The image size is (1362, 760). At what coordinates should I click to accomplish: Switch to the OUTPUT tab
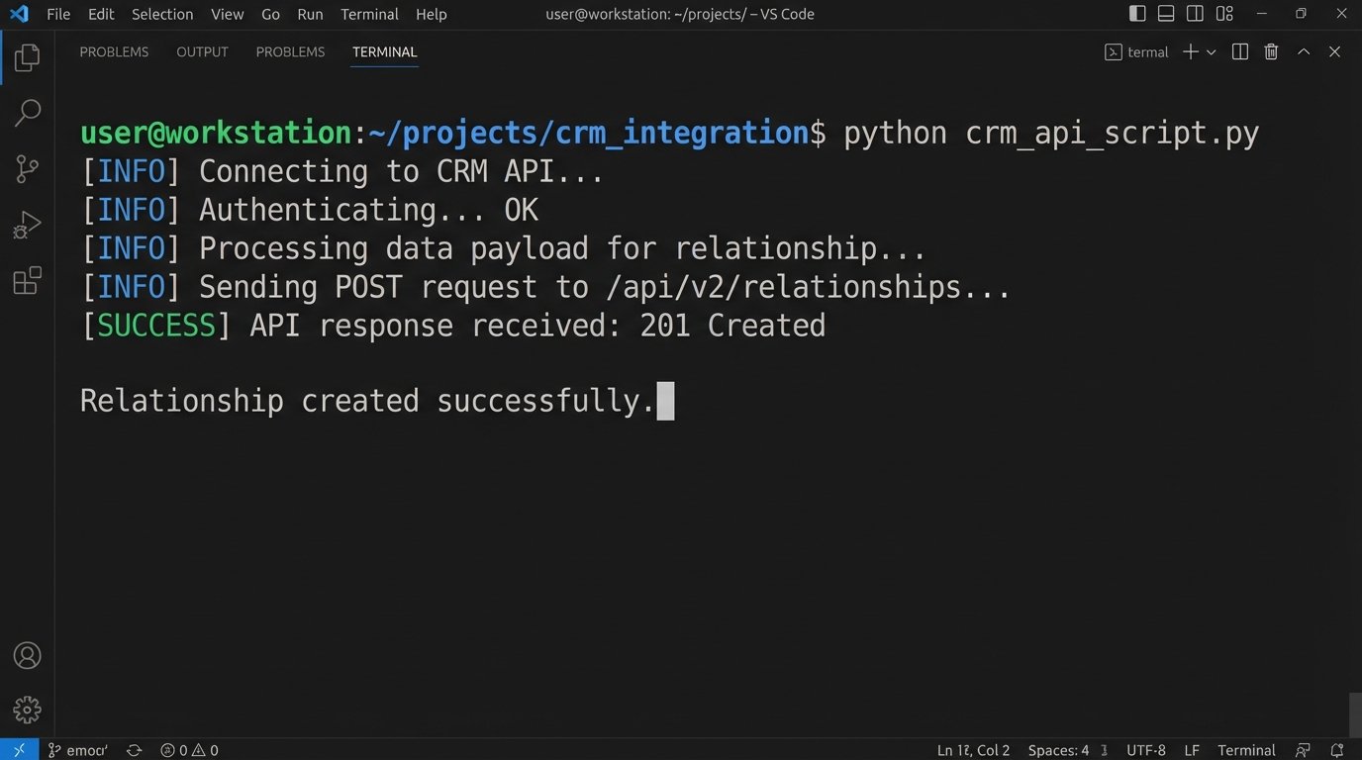coord(202,52)
